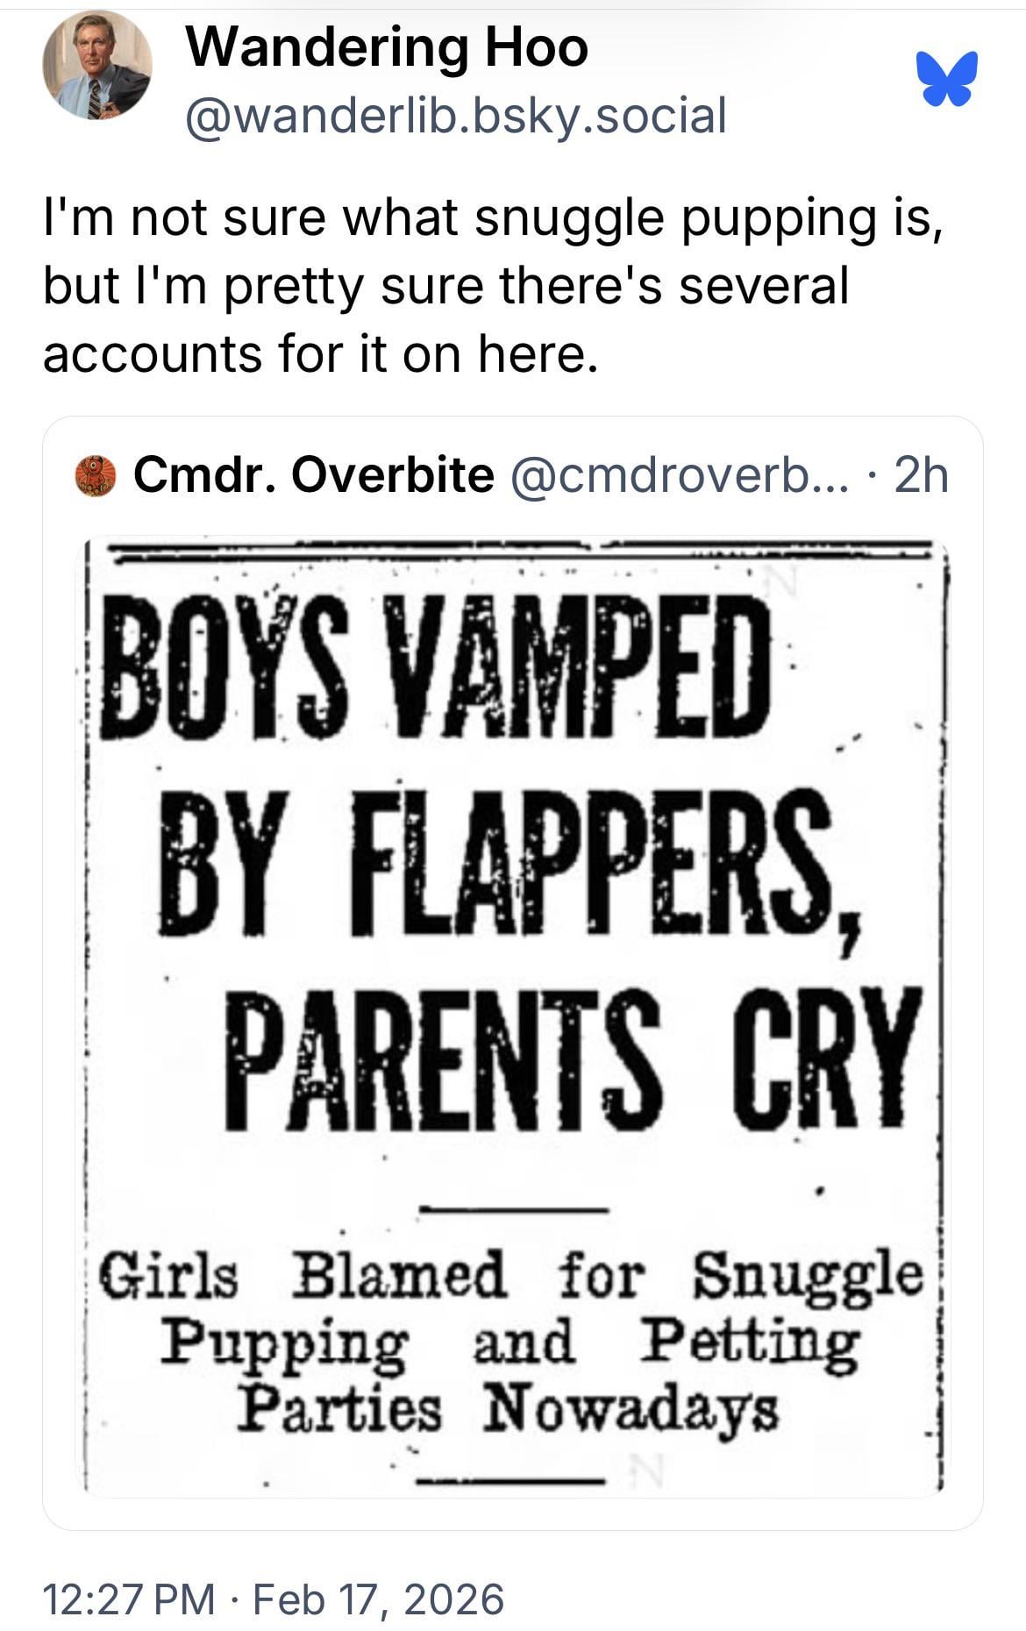Open Cmdr. Overbite's small avatar icon
The image size is (1026, 1631).
pos(96,475)
